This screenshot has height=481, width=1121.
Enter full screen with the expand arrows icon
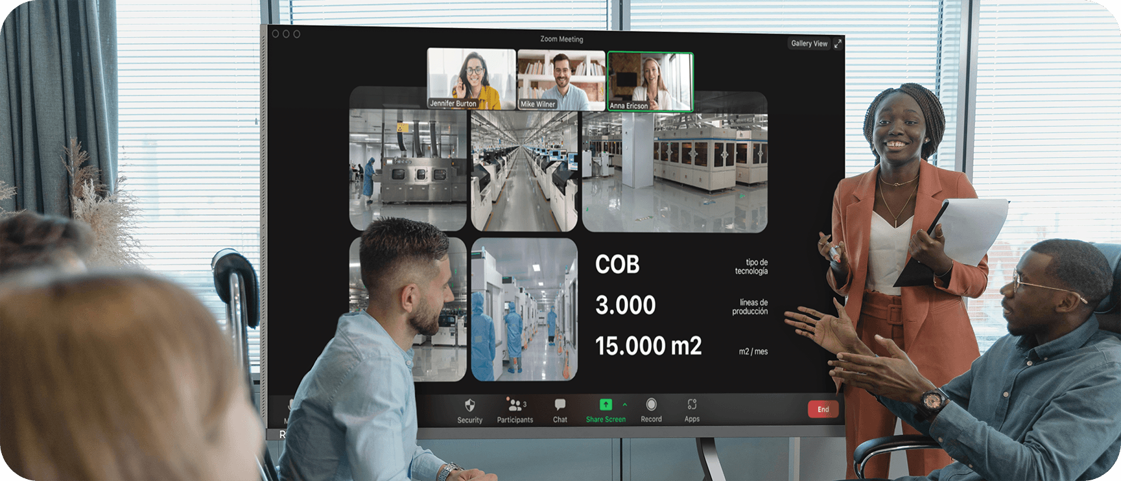point(838,43)
